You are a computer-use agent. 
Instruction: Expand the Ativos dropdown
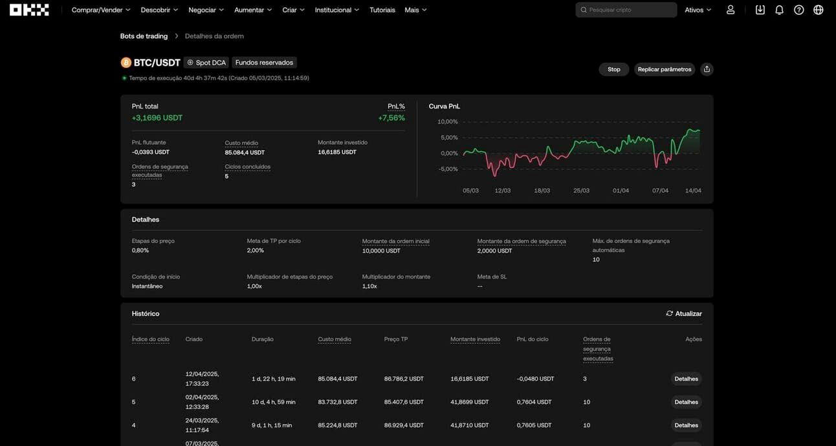(x=698, y=10)
